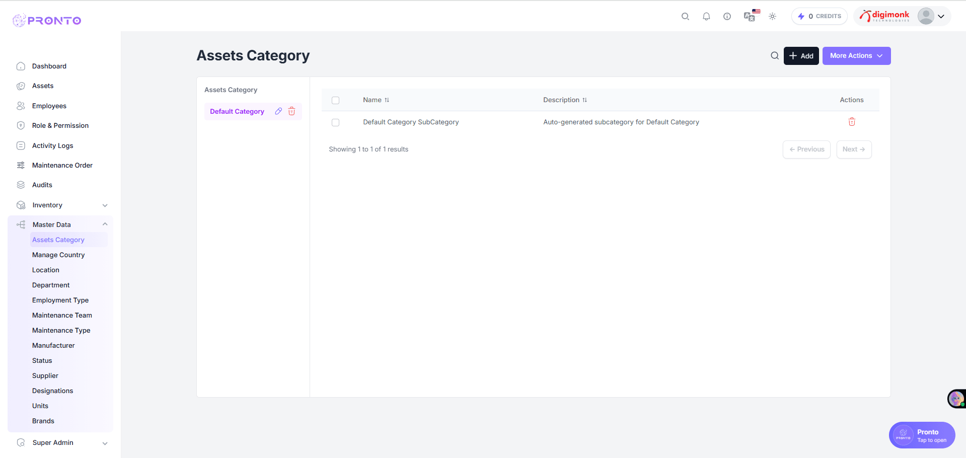The height and width of the screenshot is (458, 966).
Task: Collapse the Master Data menu section
Action: click(60, 224)
